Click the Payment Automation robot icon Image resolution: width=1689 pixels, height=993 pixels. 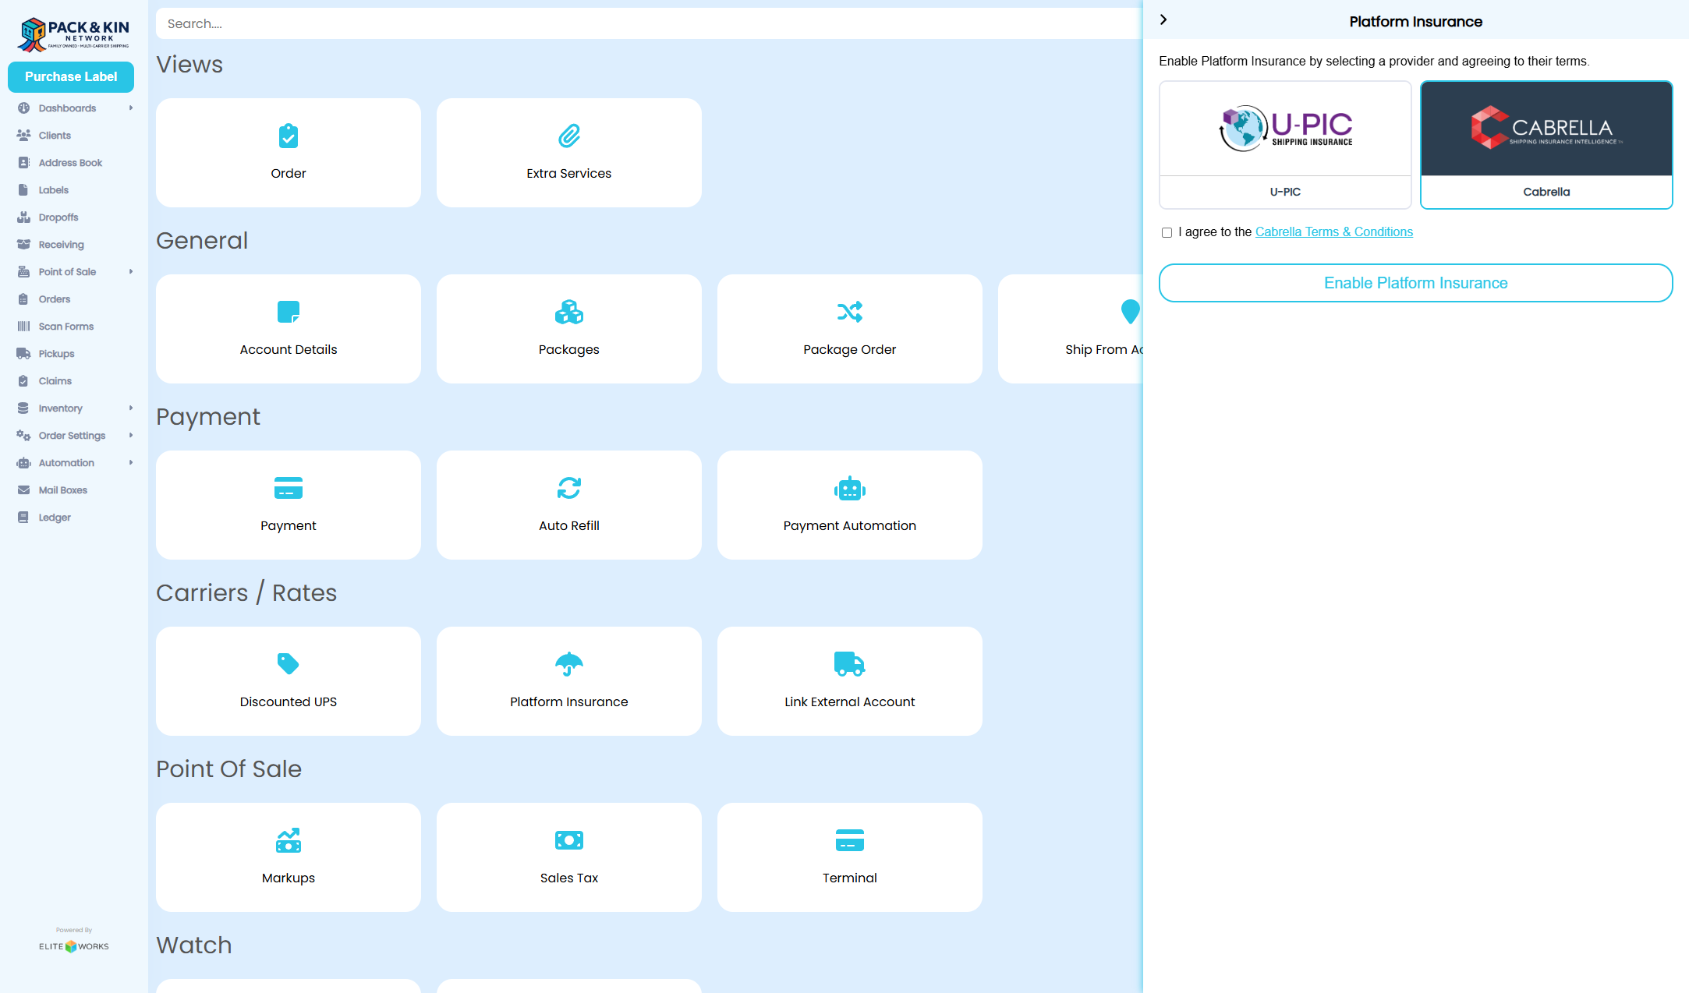click(850, 488)
